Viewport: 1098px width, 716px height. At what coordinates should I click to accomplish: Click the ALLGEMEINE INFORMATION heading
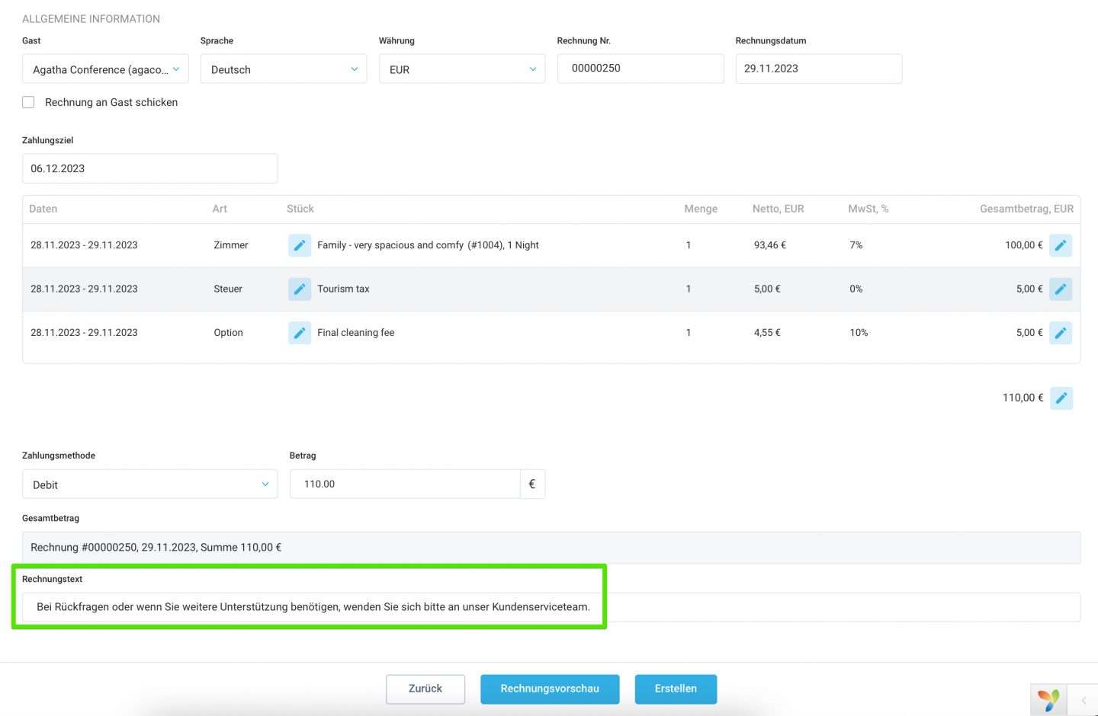[x=91, y=19]
